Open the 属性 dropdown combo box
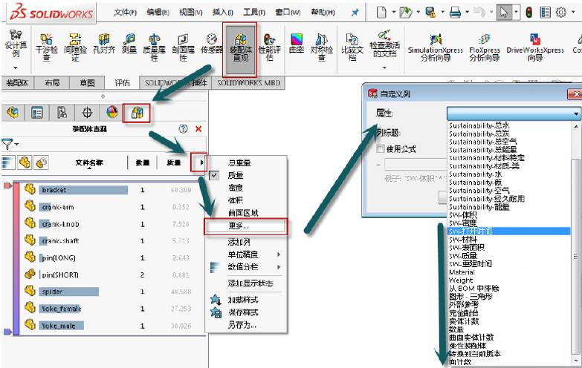 tap(514, 113)
